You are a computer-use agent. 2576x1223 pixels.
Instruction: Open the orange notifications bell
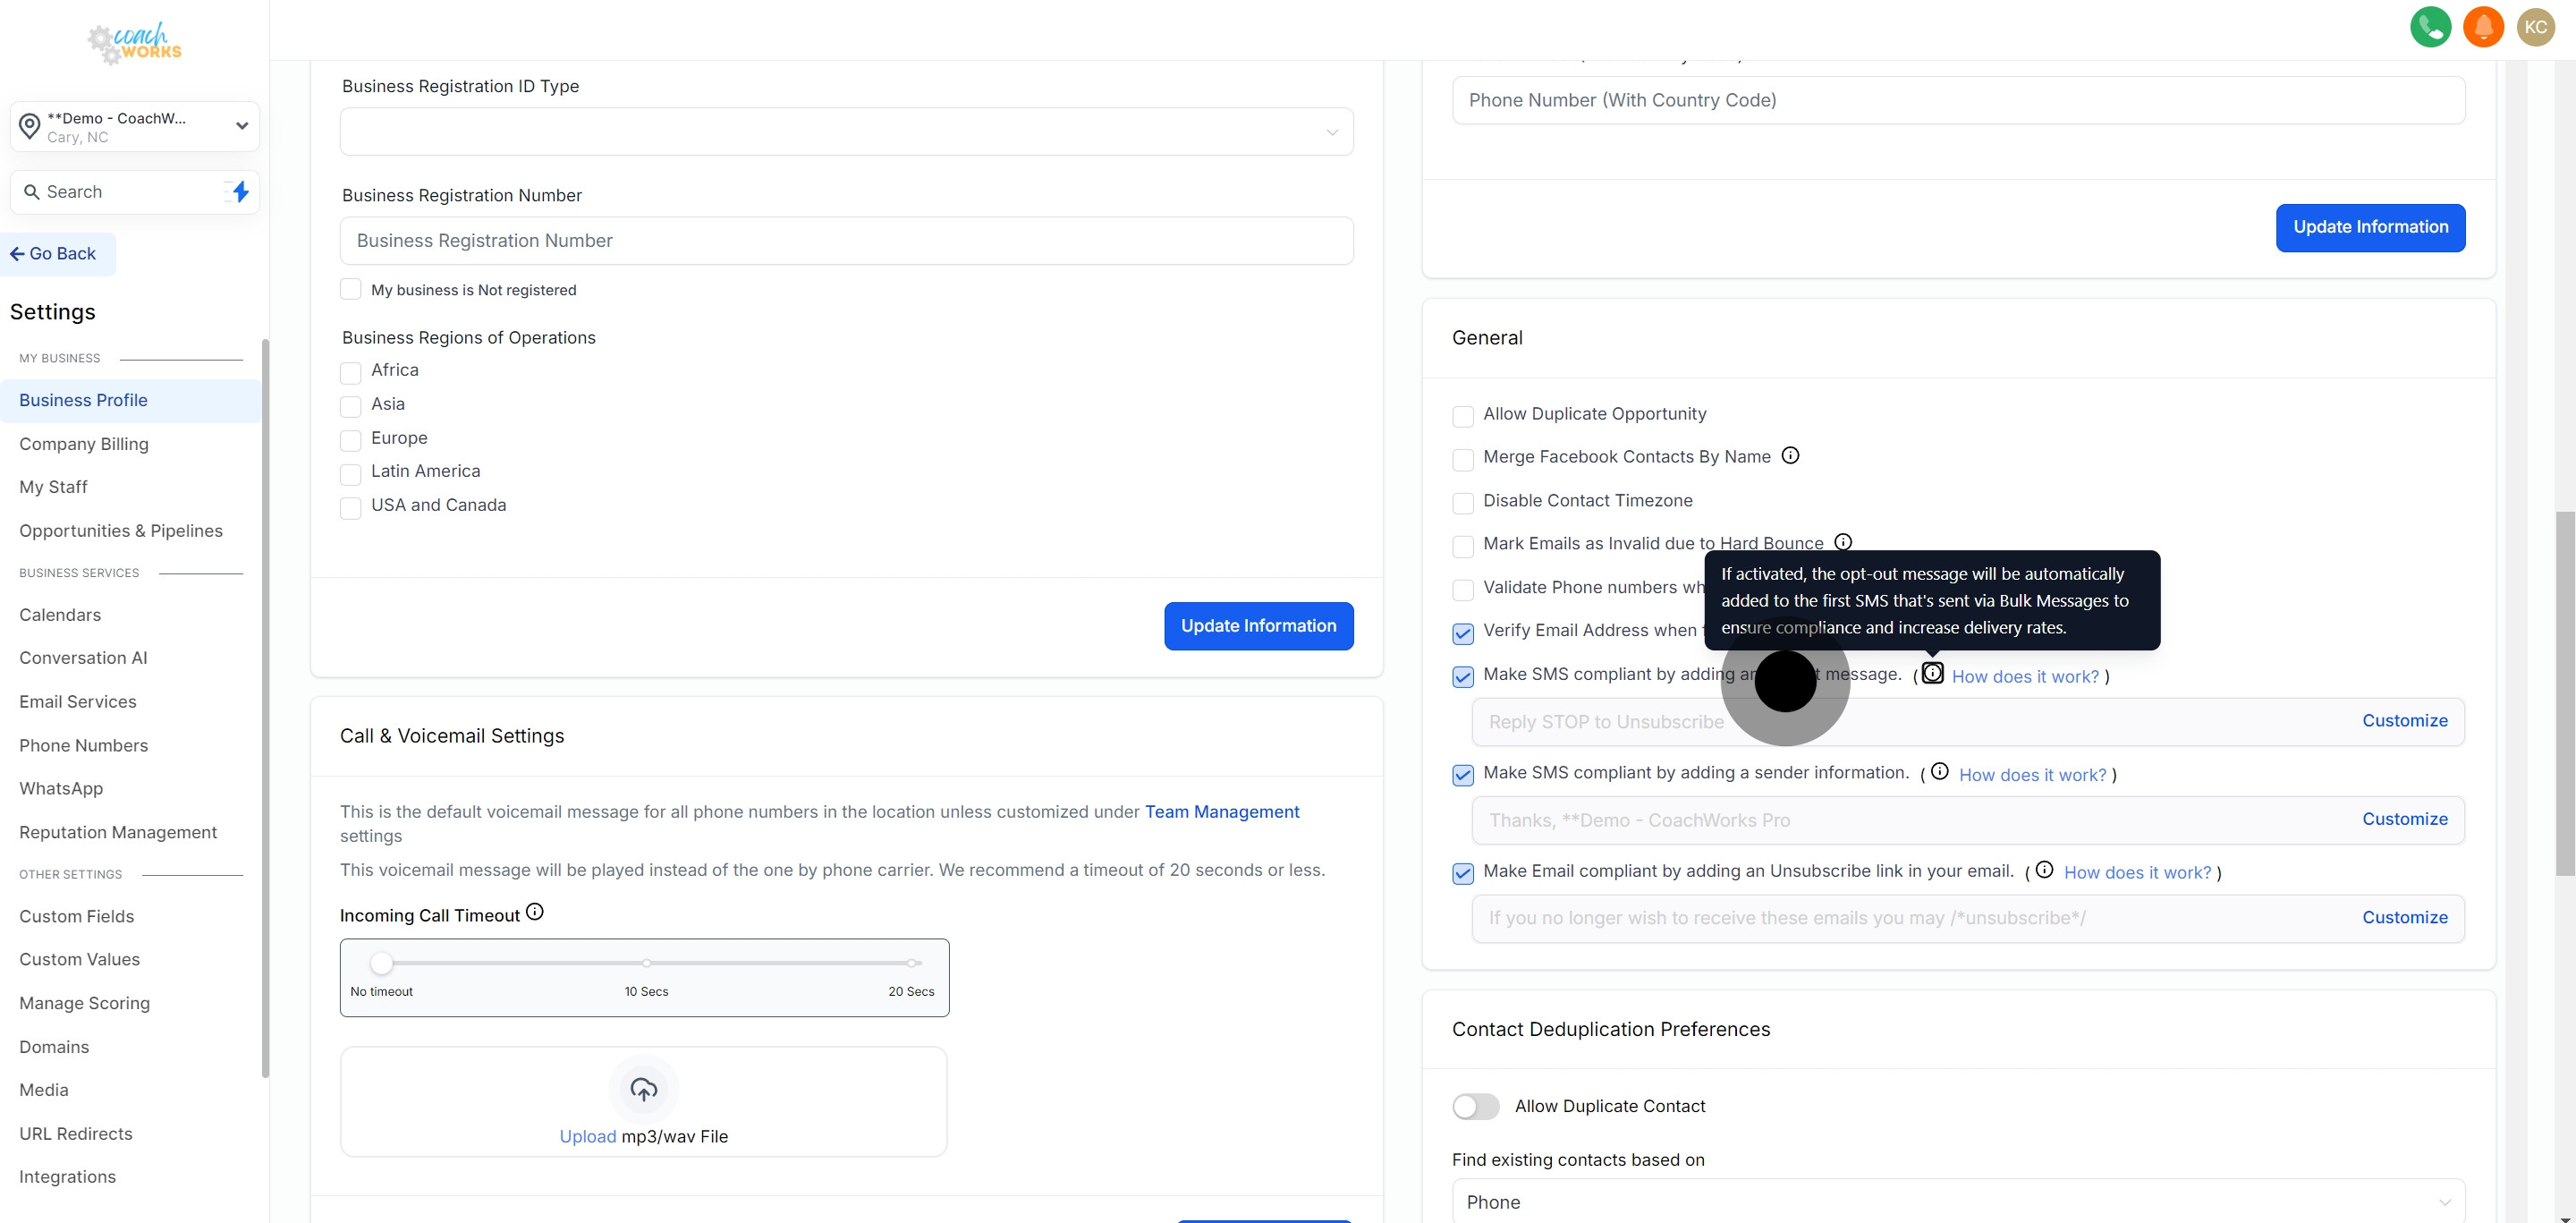2483,27
